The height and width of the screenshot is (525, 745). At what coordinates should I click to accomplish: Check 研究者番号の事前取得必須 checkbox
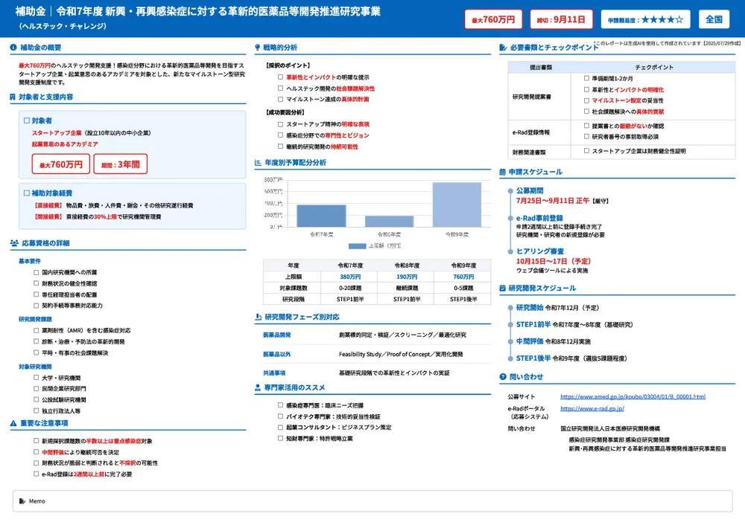[x=586, y=137]
